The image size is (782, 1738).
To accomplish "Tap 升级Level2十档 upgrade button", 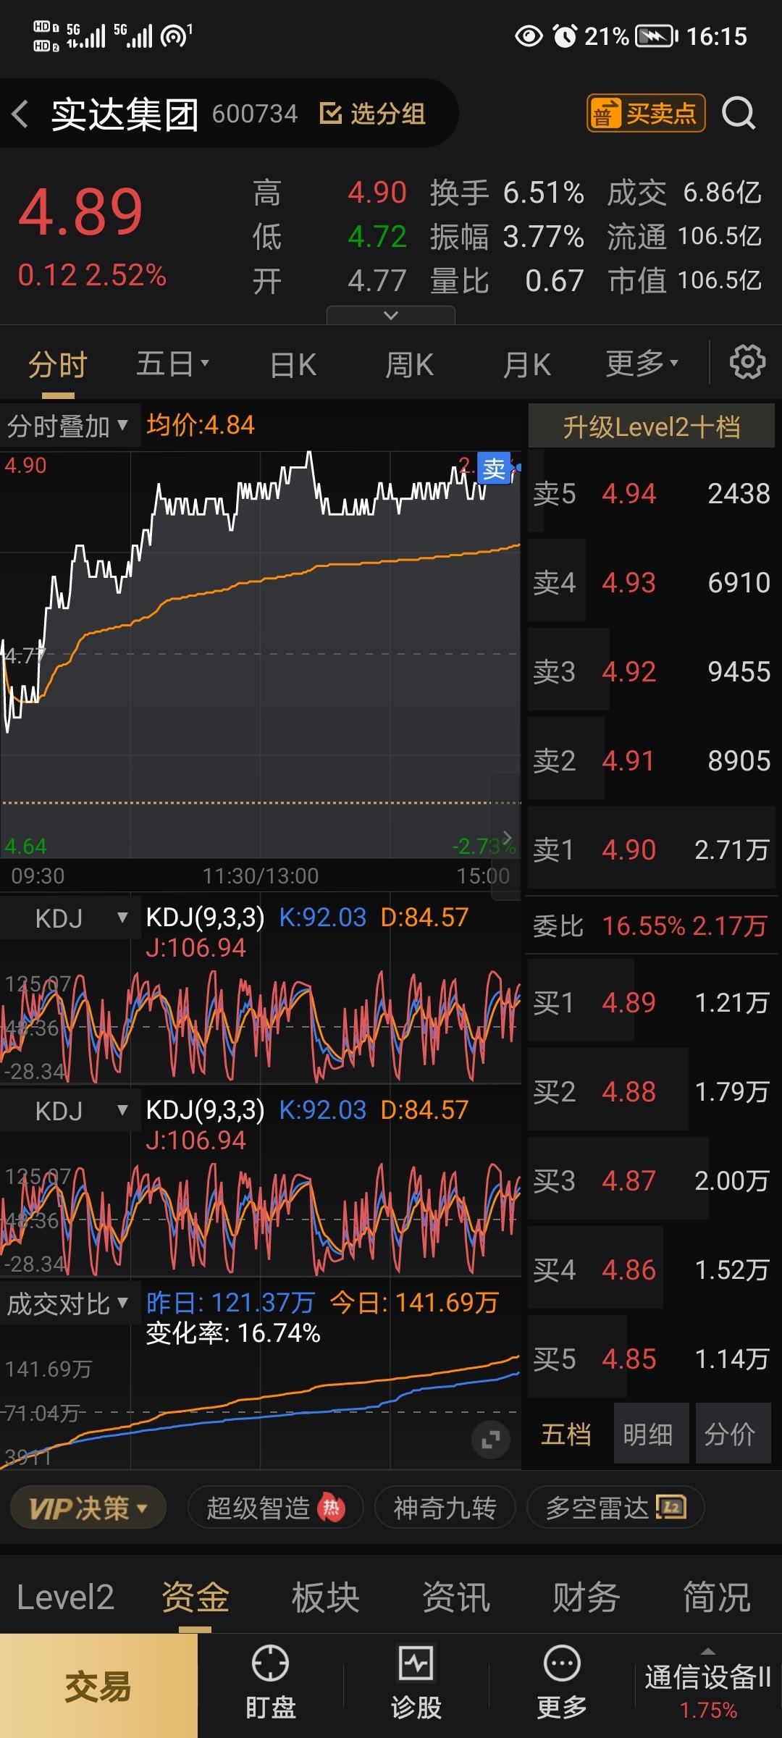I will (652, 426).
